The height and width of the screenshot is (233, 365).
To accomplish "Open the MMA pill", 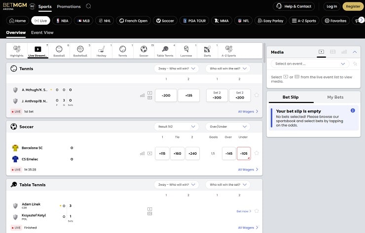I will (x=221, y=21).
